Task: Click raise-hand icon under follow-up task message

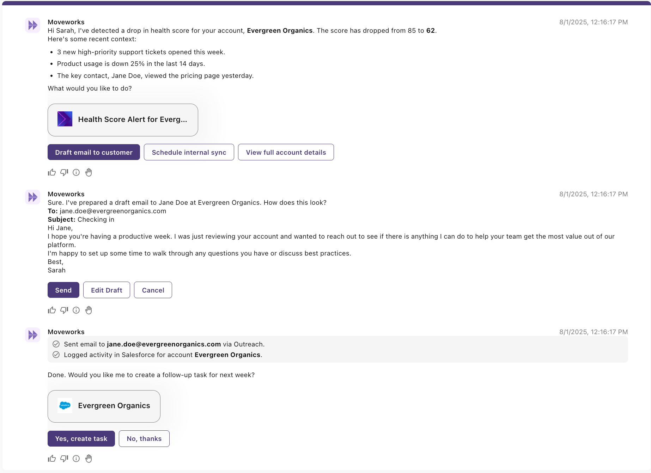Action: 89,459
